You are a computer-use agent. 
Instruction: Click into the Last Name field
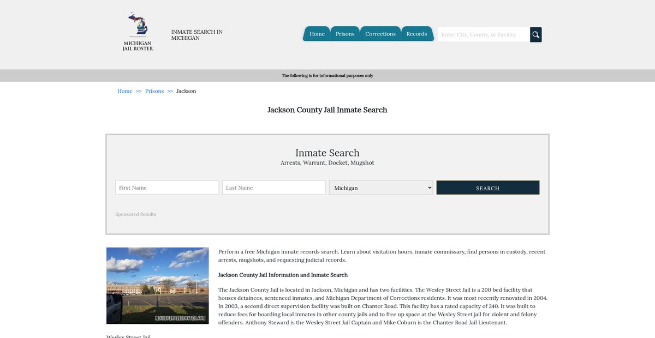274,188
